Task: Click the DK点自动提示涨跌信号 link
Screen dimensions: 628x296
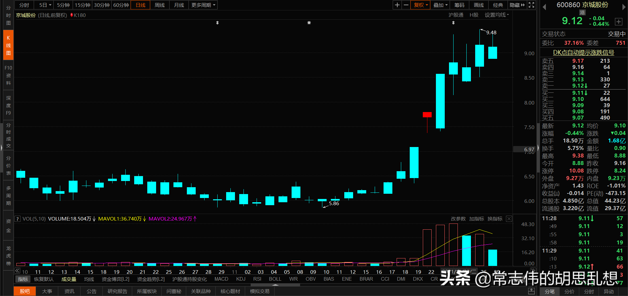Action: (583, 53)
